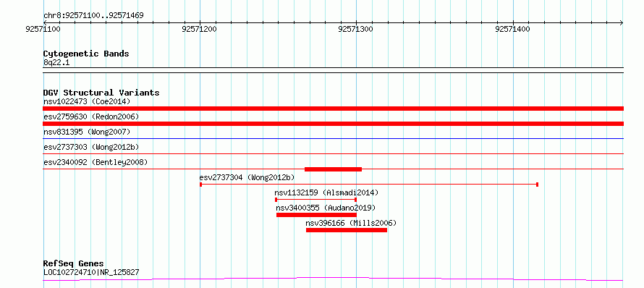Viewport: 644px width, 288px height.
Task: Select the nsv3400355 thick red bar
Action: tap(316, 215)
